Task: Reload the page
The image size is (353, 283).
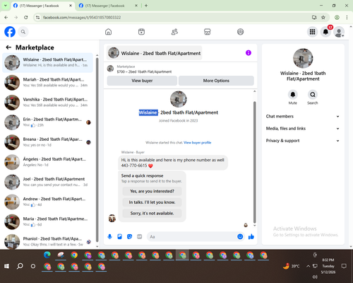Action: (26, 17)
